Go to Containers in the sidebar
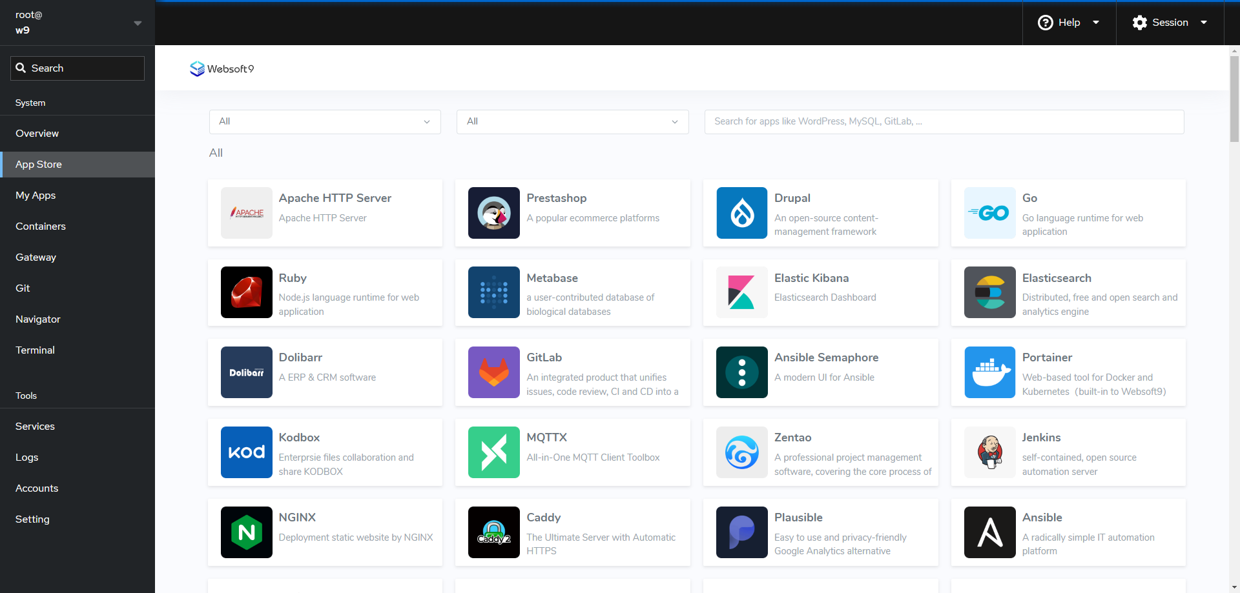This screenshot has height=593, width=1240. click(x=77, y=226)
